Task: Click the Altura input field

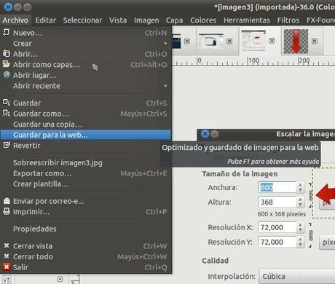Action: click(x=277, y=202)
